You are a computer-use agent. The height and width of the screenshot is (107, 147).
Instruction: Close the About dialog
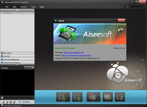pos(121,20)
